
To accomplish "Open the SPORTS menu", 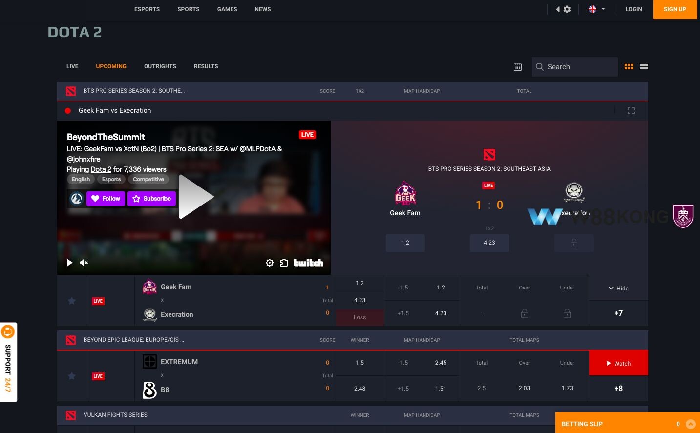I will coord(188,9).
